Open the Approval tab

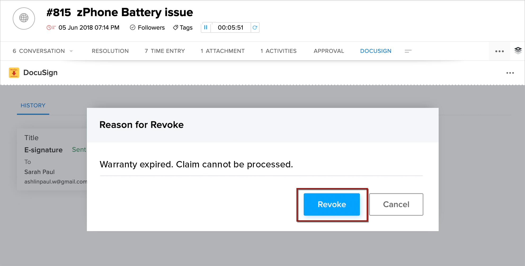click(329, 51)
